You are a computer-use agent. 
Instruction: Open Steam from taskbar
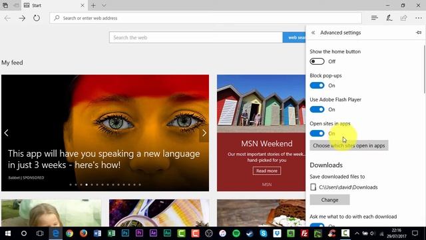point(250,233)
